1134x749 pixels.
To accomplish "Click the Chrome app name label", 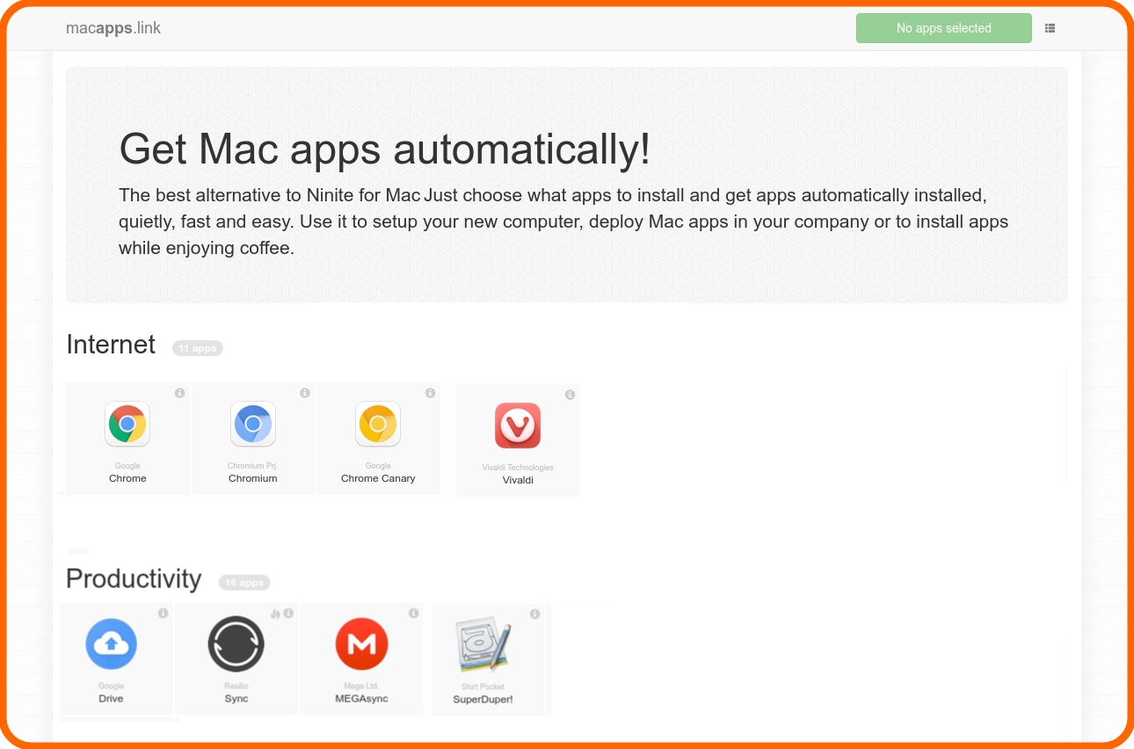I will pyautogui.click(x=127, y=478).
